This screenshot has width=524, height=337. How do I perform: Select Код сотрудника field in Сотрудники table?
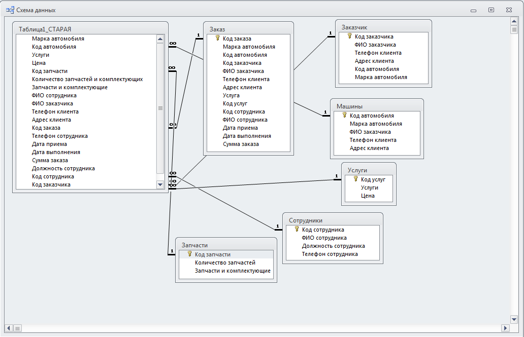pos(323,230)
